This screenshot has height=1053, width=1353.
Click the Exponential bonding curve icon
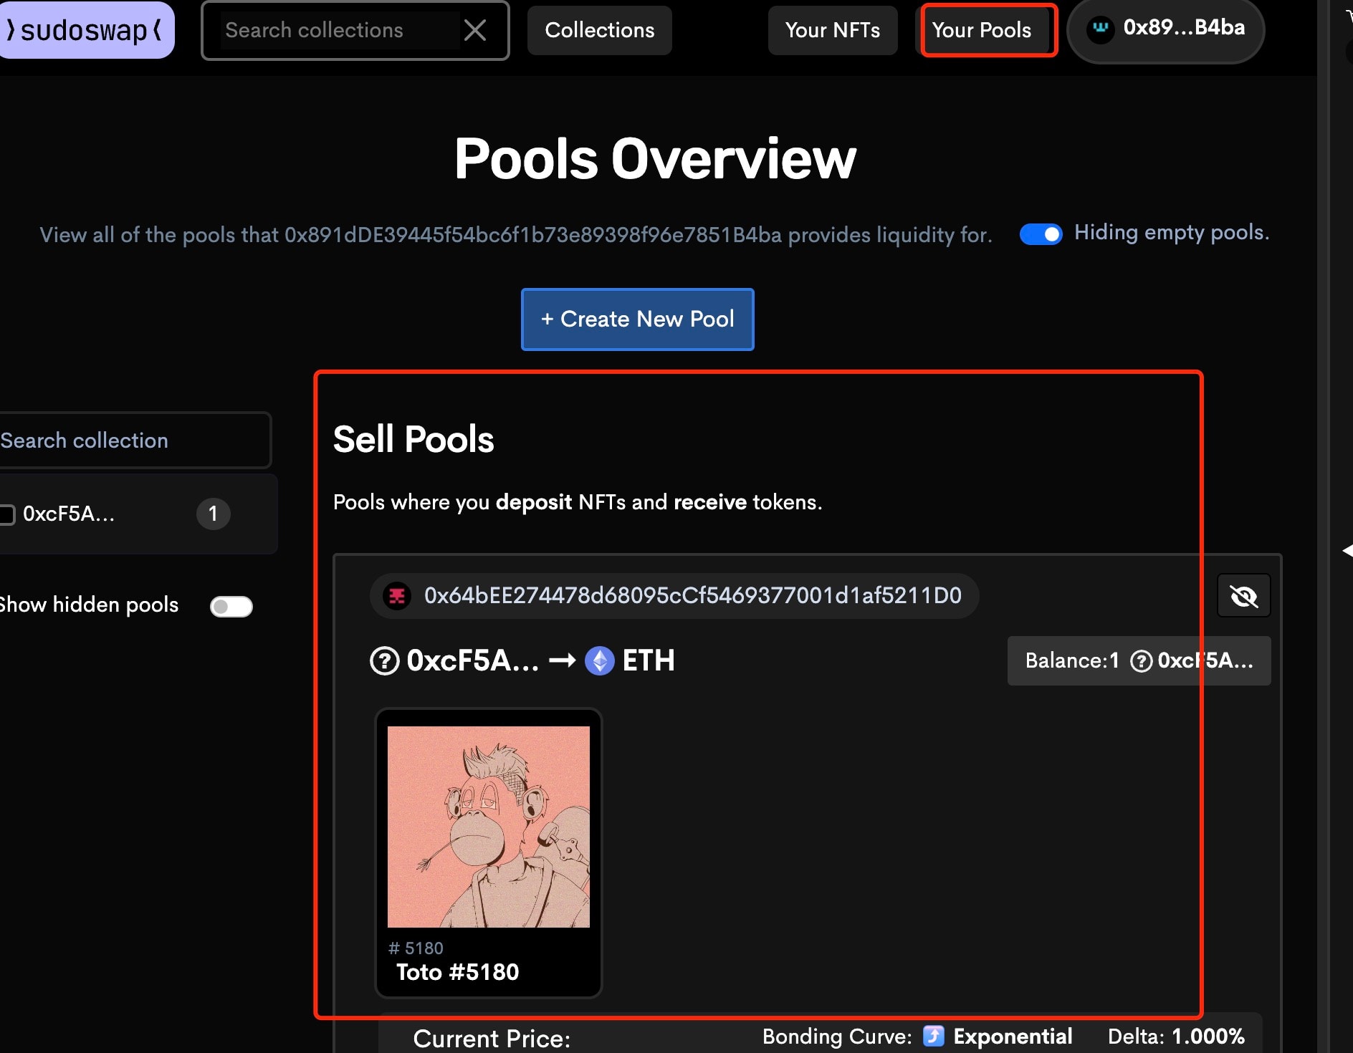click(x=933, y=1036)
